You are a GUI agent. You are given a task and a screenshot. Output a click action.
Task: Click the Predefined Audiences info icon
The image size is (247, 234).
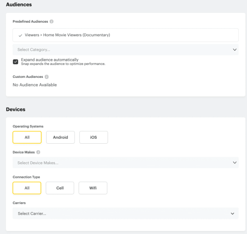click(x=51, y=22)
